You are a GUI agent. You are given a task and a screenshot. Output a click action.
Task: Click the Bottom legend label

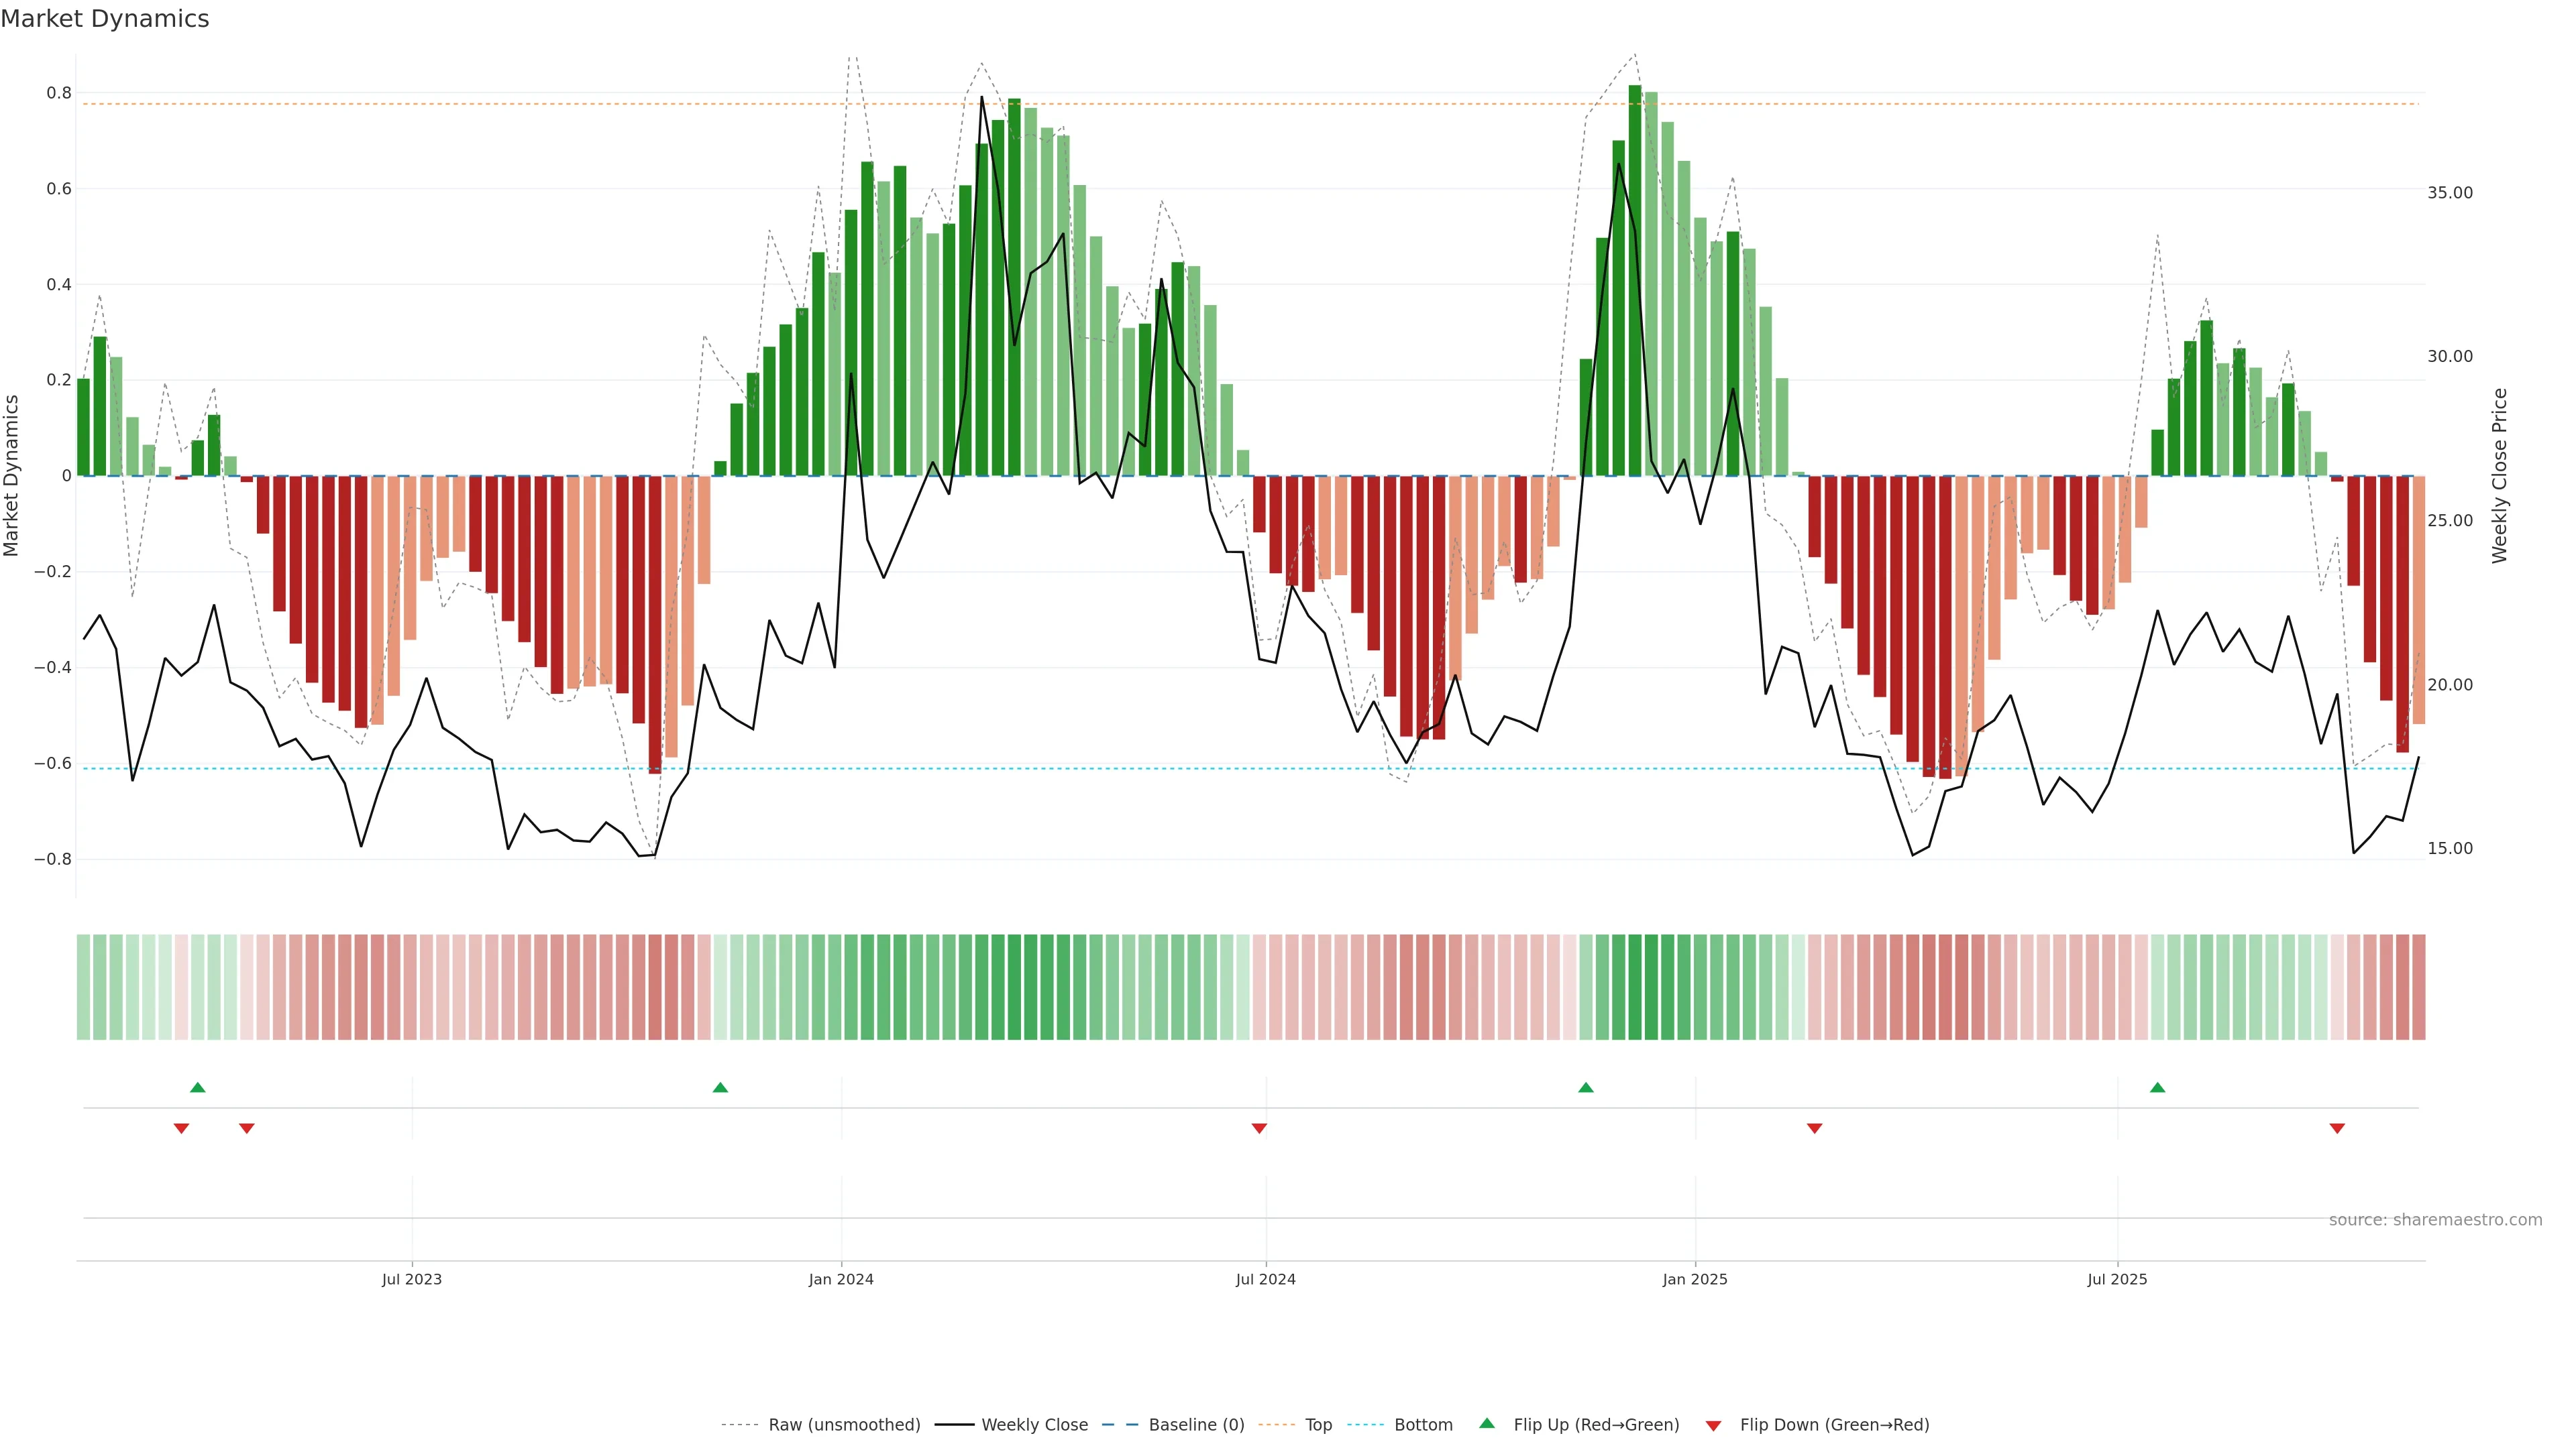(x=1423, y=1425)
